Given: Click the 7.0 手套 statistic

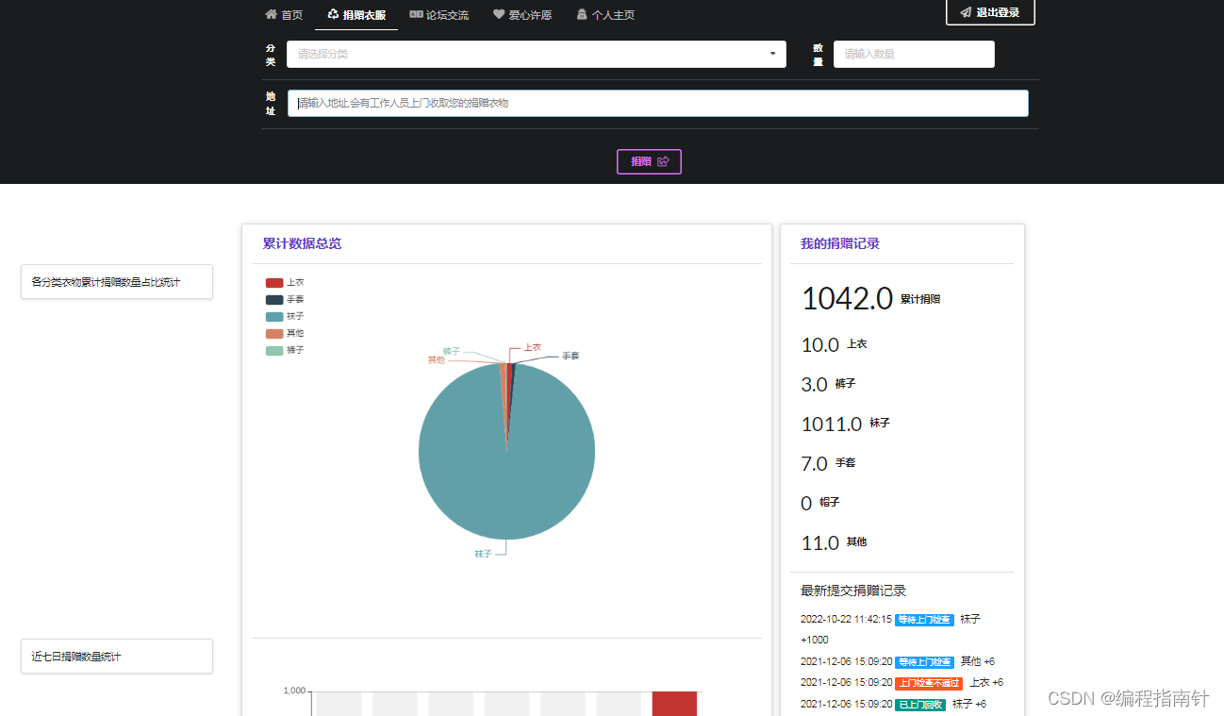Looking at the screenshot, I should (x=828, y=463).
